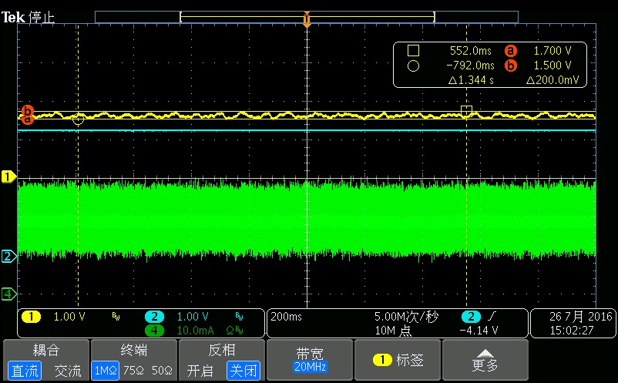
Task: Click channel 2 bandwidth limit Bw icon
Action: (x=239, y=317)
